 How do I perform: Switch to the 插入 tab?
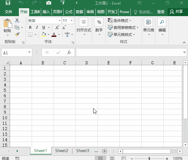[46, 12]
